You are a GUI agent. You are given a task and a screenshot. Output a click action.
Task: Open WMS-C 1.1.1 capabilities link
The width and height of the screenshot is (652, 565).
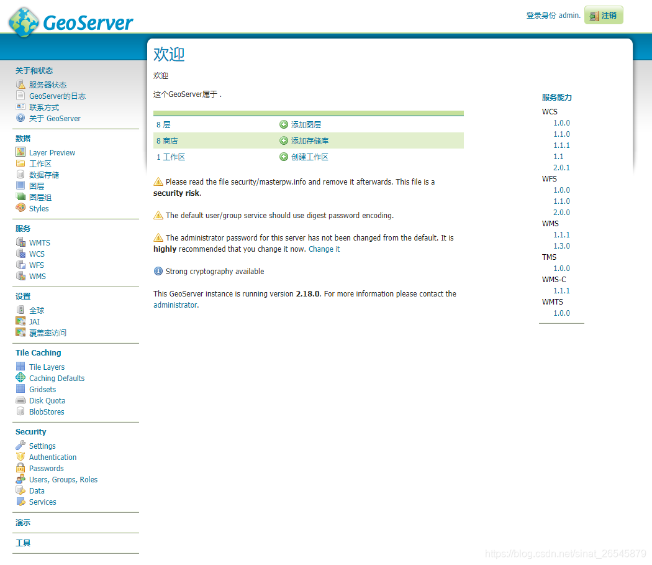coord(561,291)
